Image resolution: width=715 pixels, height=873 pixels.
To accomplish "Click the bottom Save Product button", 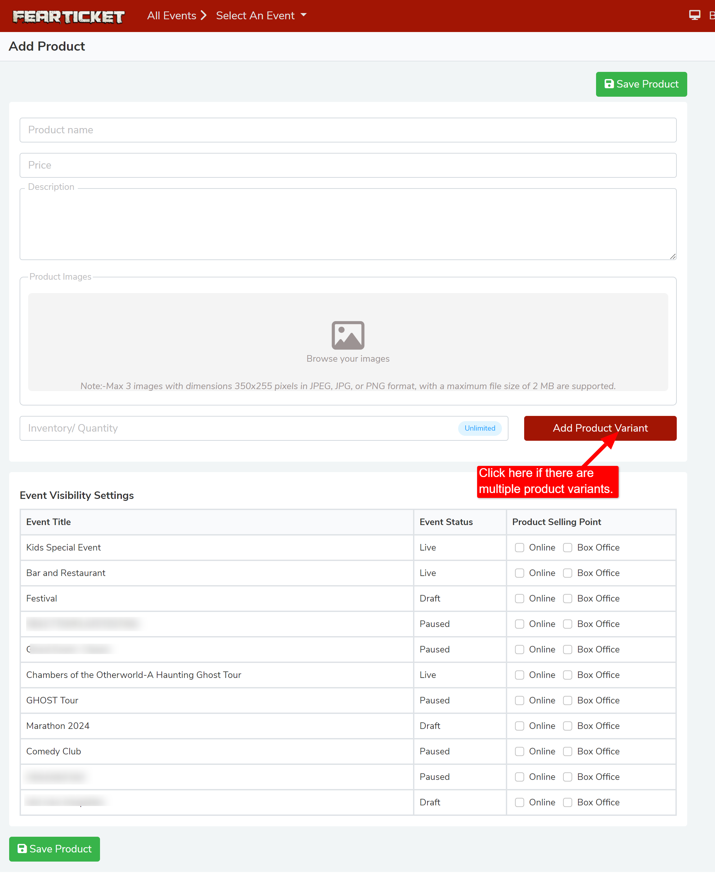I will tap(54, 849).
